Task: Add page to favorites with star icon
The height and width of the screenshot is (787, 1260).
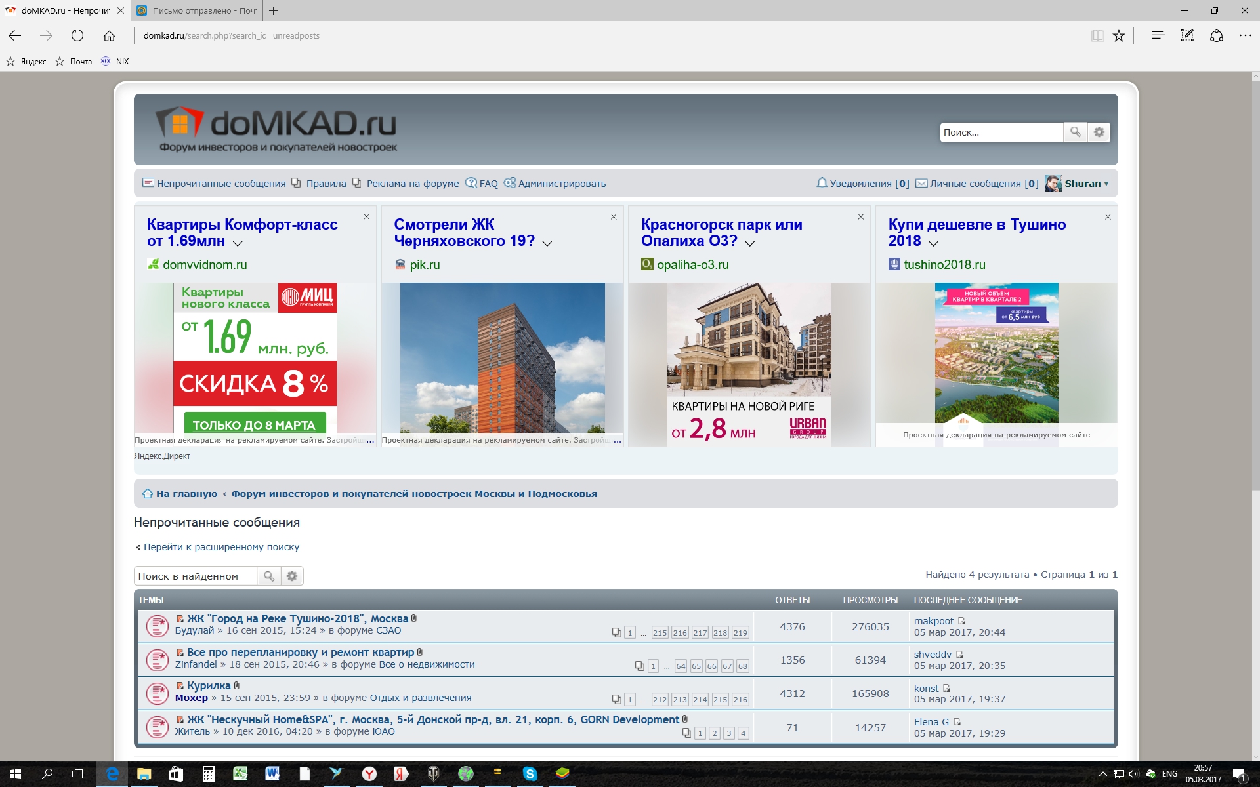Action: click(x=1119, y=35)
